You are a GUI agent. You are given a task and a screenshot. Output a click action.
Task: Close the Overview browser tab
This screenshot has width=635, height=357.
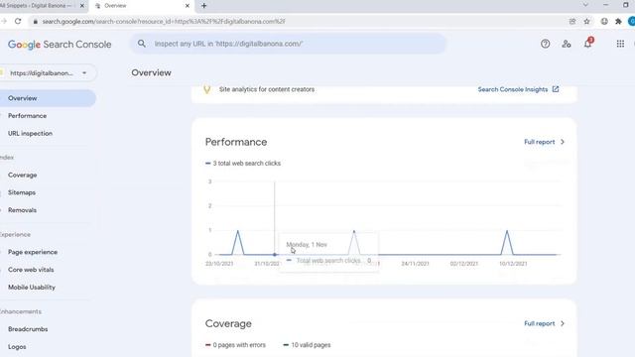click(188, 6)
